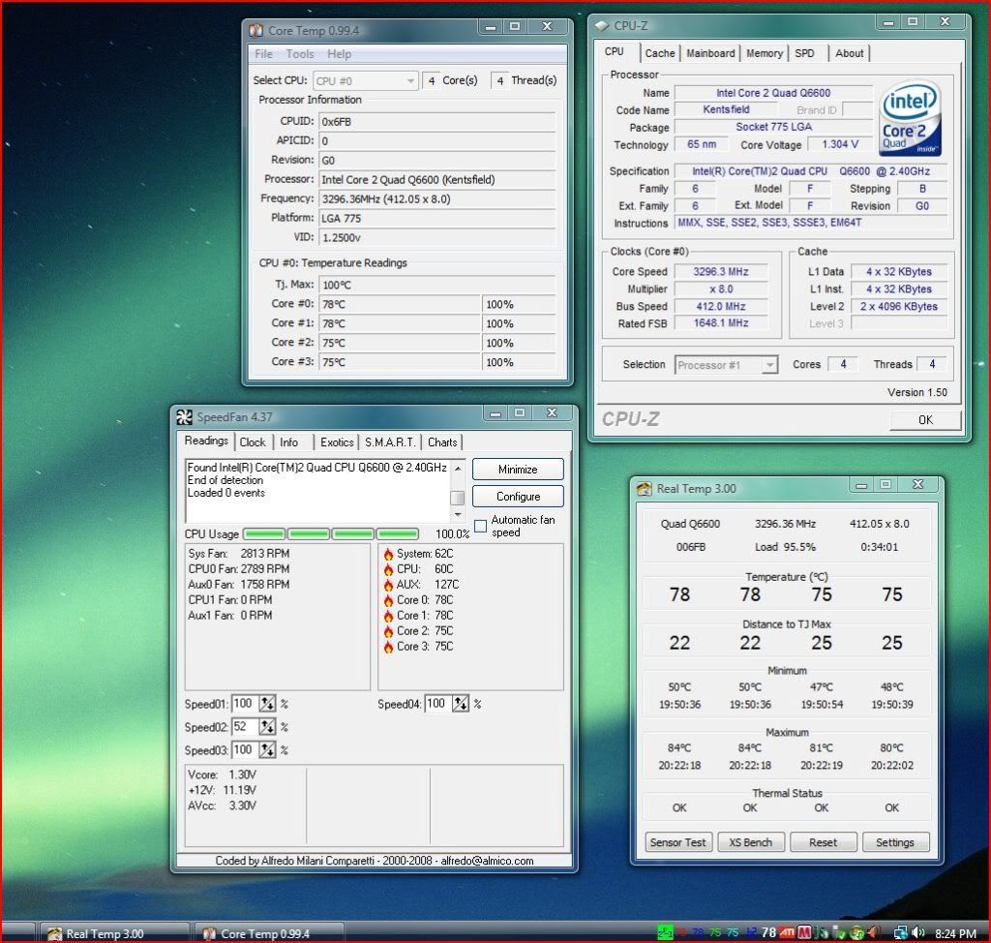Click the round green tray icon with music note
991x943 pixels.
(x=857, y=932)
